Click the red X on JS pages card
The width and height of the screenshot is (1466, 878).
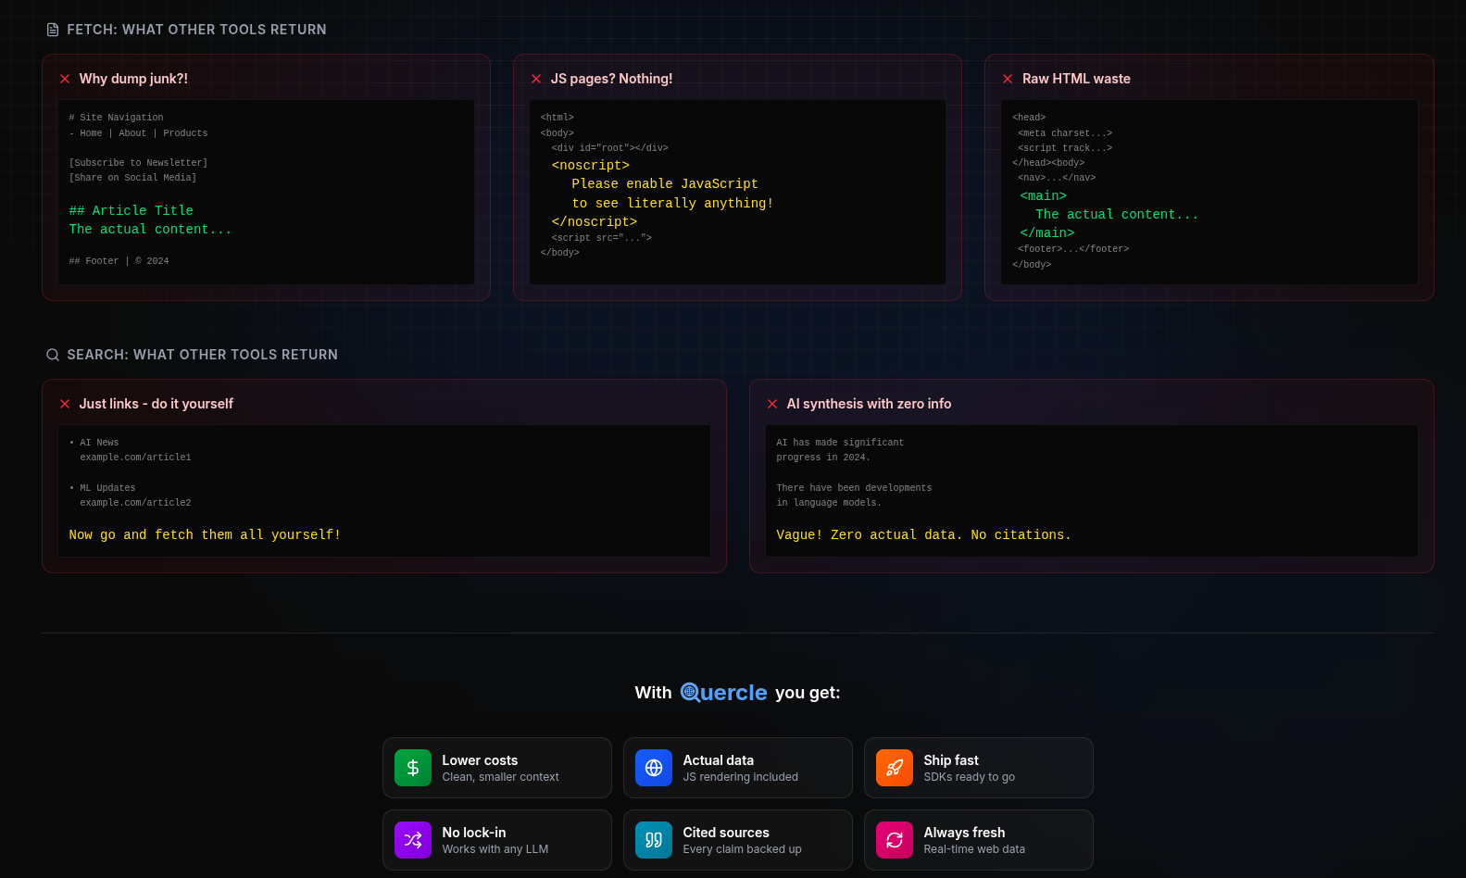[536, 79]
